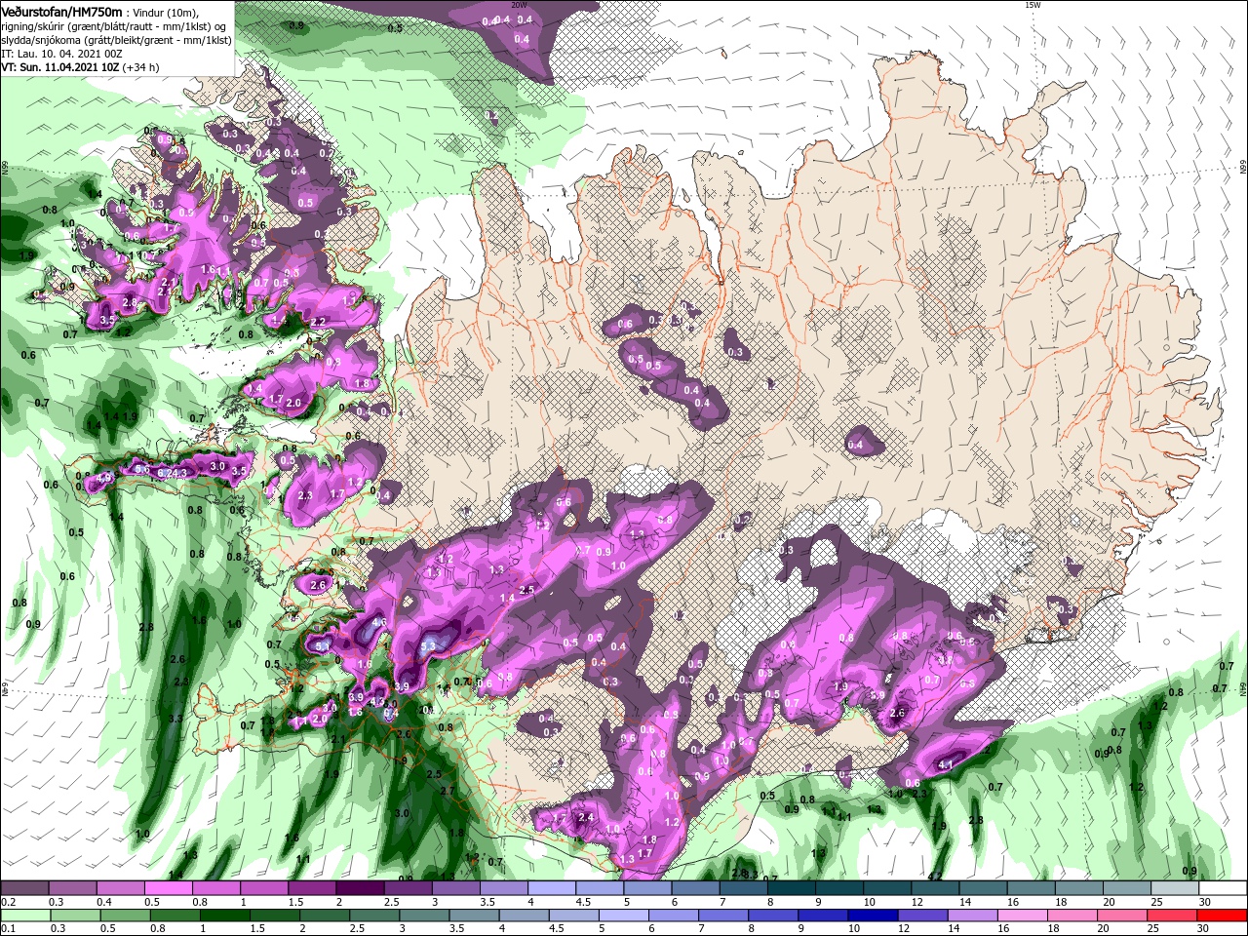Viewport: 1248px width, 936px height.
Task: Click the white 30 mm swatch in the upper legend row
Action: 1223,888
